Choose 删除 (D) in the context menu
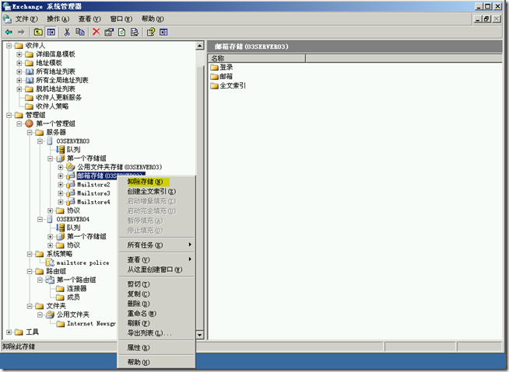509x372 pixels. tap(156, 304)
